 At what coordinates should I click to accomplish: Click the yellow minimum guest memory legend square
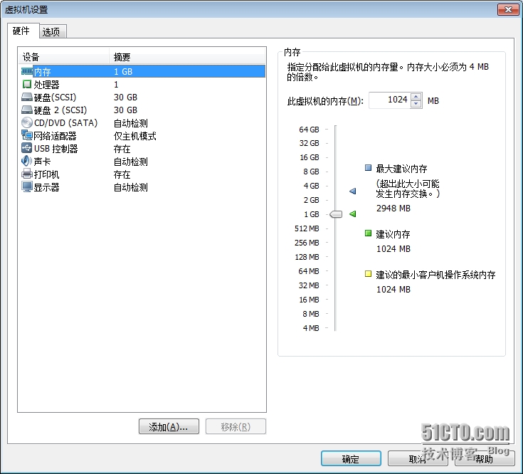(369, 274)
